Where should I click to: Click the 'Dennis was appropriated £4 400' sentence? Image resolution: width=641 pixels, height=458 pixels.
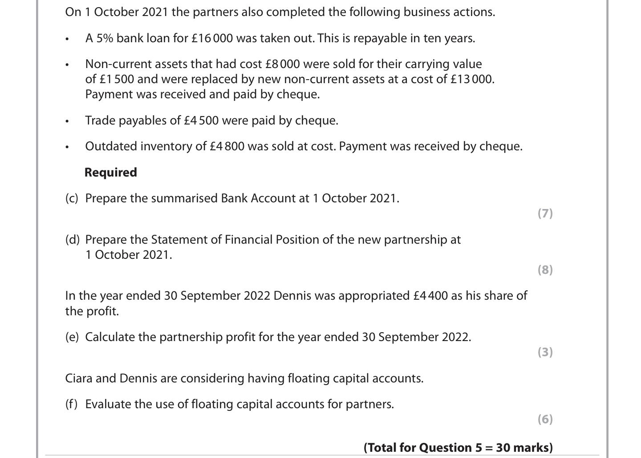(296, 296)
